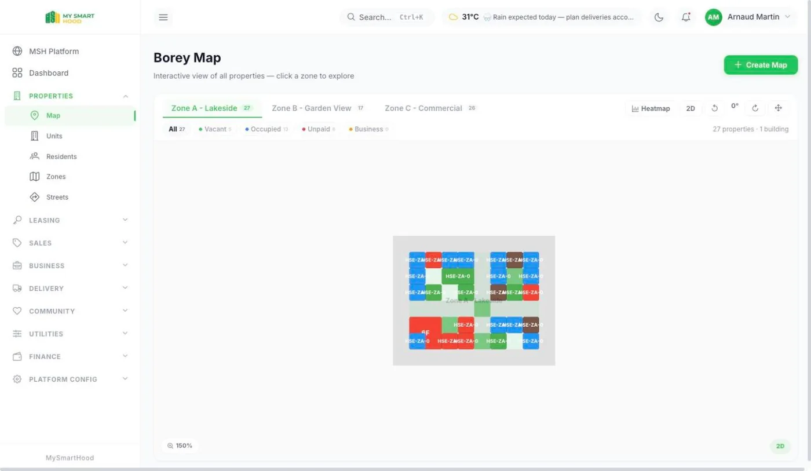
Task: Expand the BUSINESS section
Action: (70, 265)
